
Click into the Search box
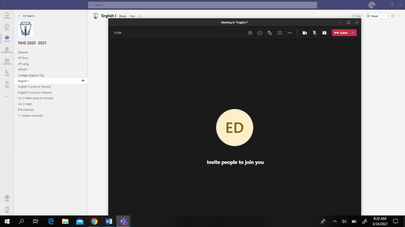[x=202, y=5]
